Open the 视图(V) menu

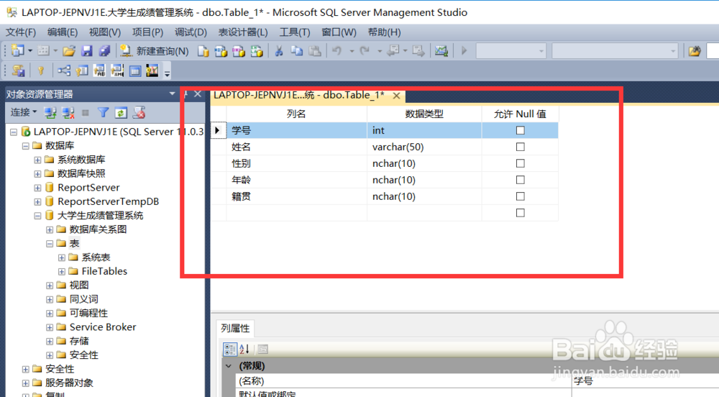(104, 32)
